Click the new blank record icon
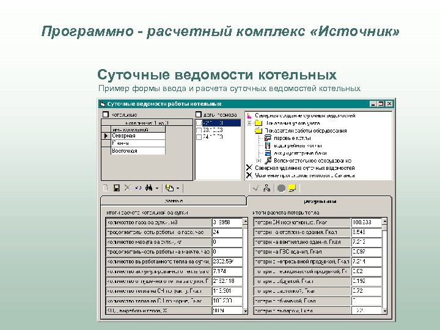The width and height of the screenshot is (440, 330). pyautogui.click(x=106, y=188)
